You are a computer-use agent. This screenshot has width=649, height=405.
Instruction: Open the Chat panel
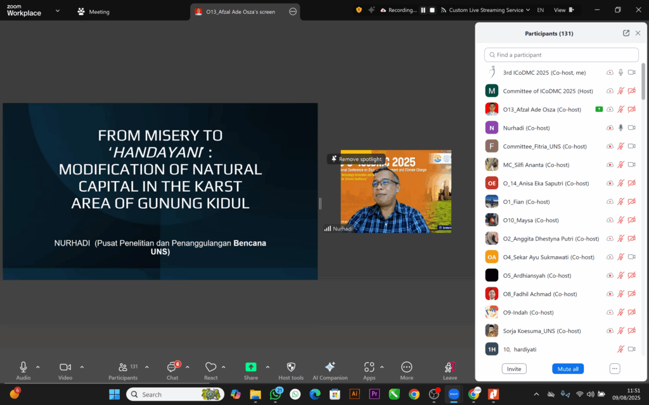pos(172,368)
